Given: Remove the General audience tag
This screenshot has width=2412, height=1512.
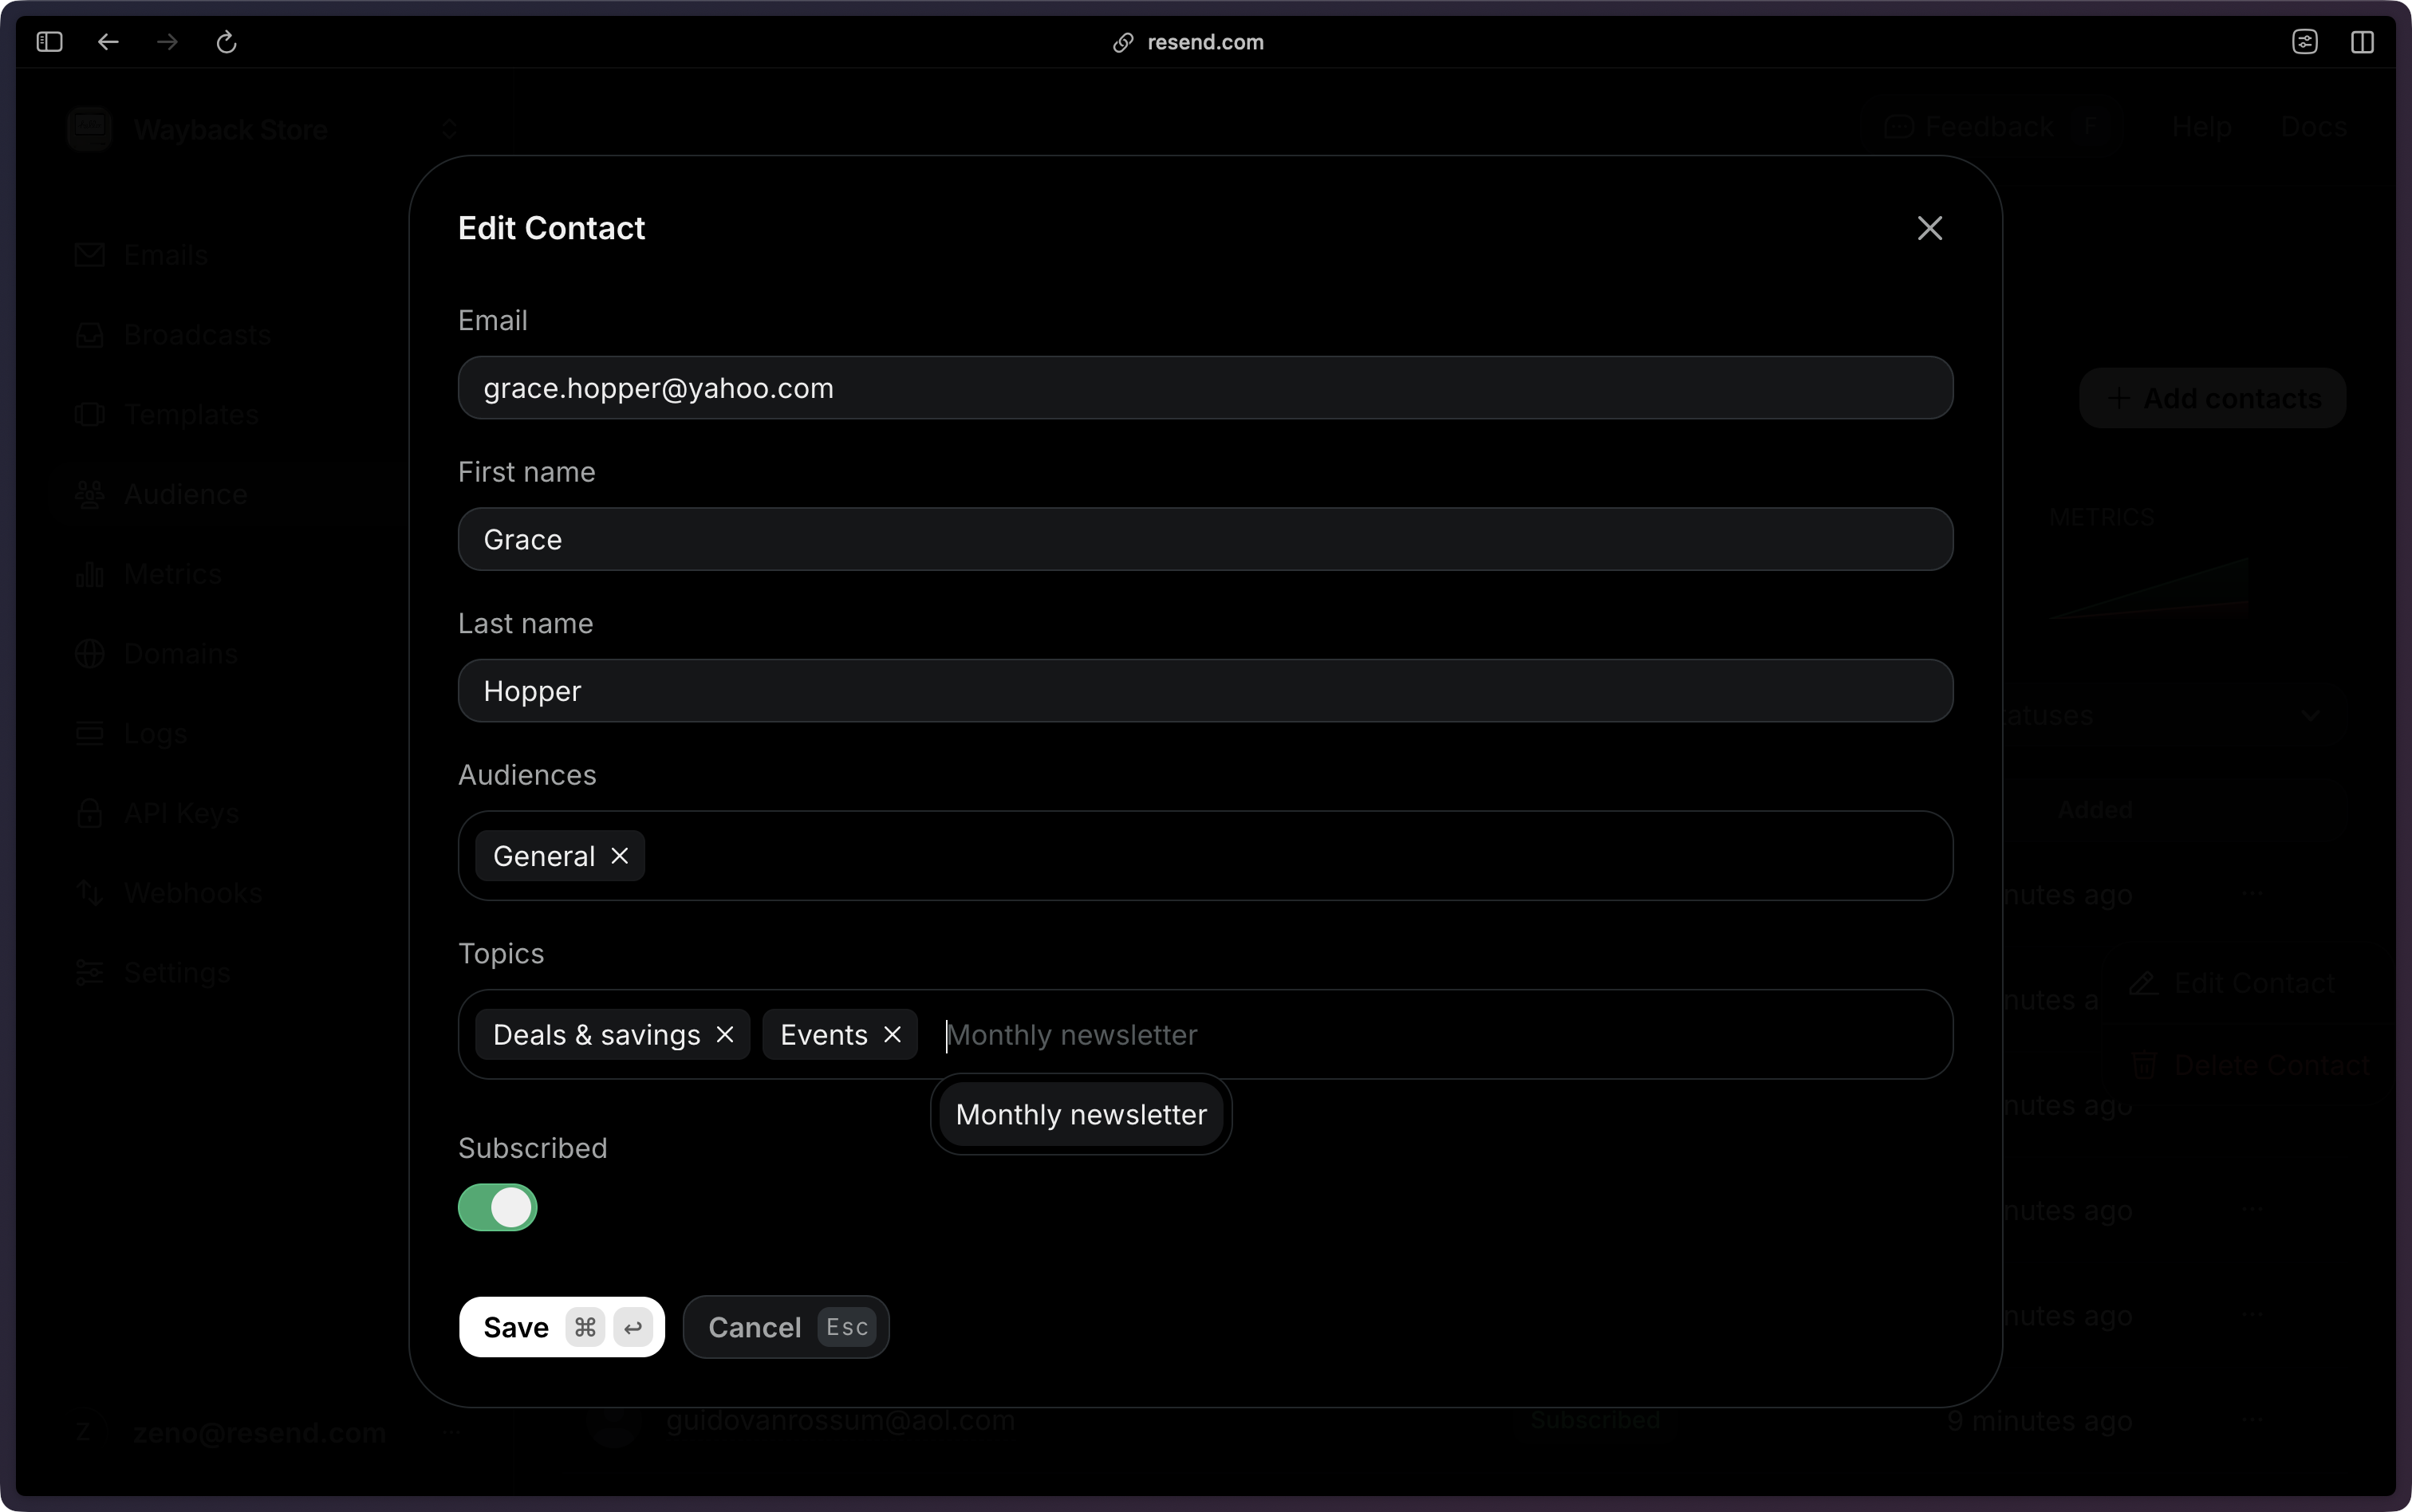Looking at the screenshot, I should click(620, 856).
